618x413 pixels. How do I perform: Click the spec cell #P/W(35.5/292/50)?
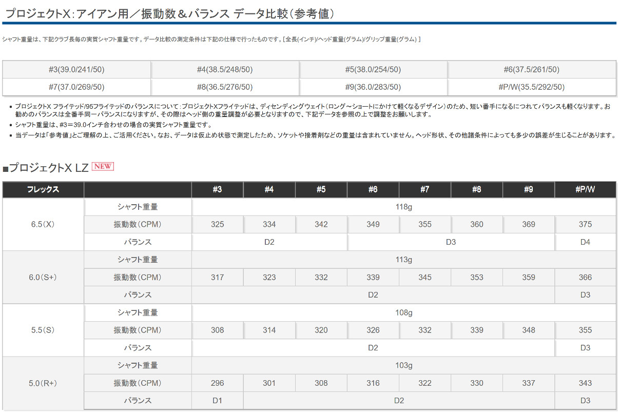coord(532,87)
